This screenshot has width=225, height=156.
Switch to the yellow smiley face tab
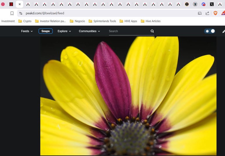(187, 4)
